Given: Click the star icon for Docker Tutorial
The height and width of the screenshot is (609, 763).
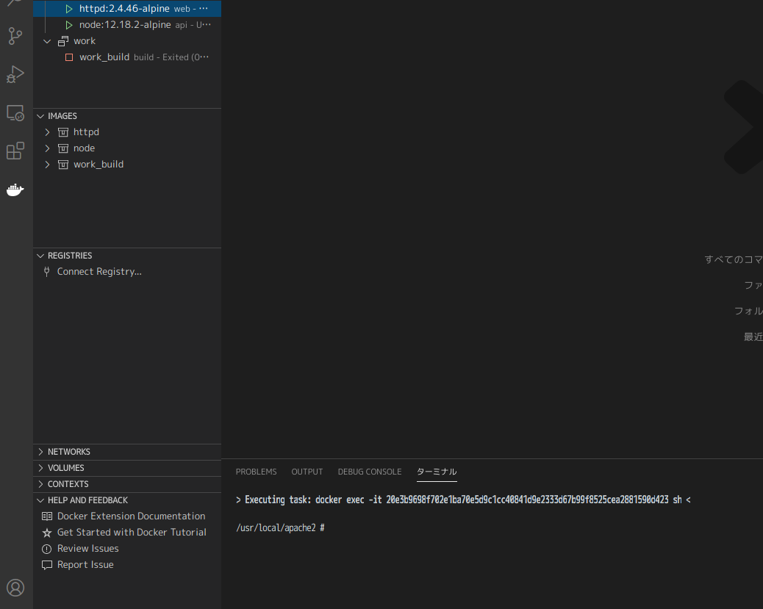Looking at the screenshot, I should (x=47, y=533).
